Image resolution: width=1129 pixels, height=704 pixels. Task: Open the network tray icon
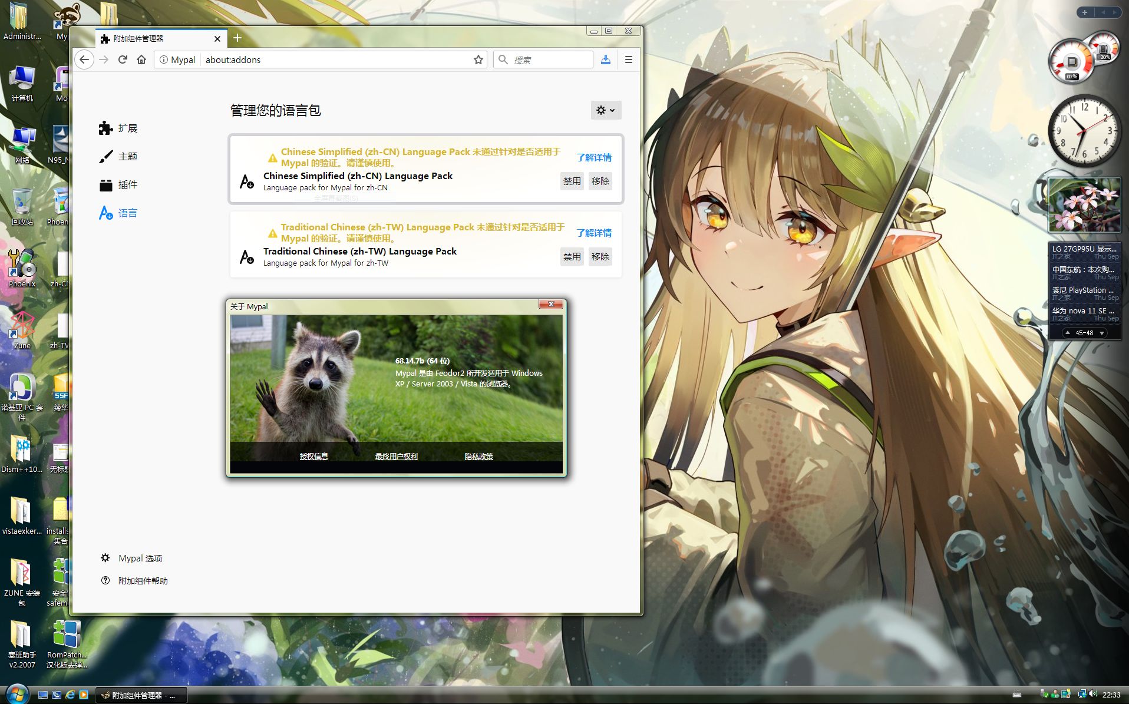click(1082, 694)
